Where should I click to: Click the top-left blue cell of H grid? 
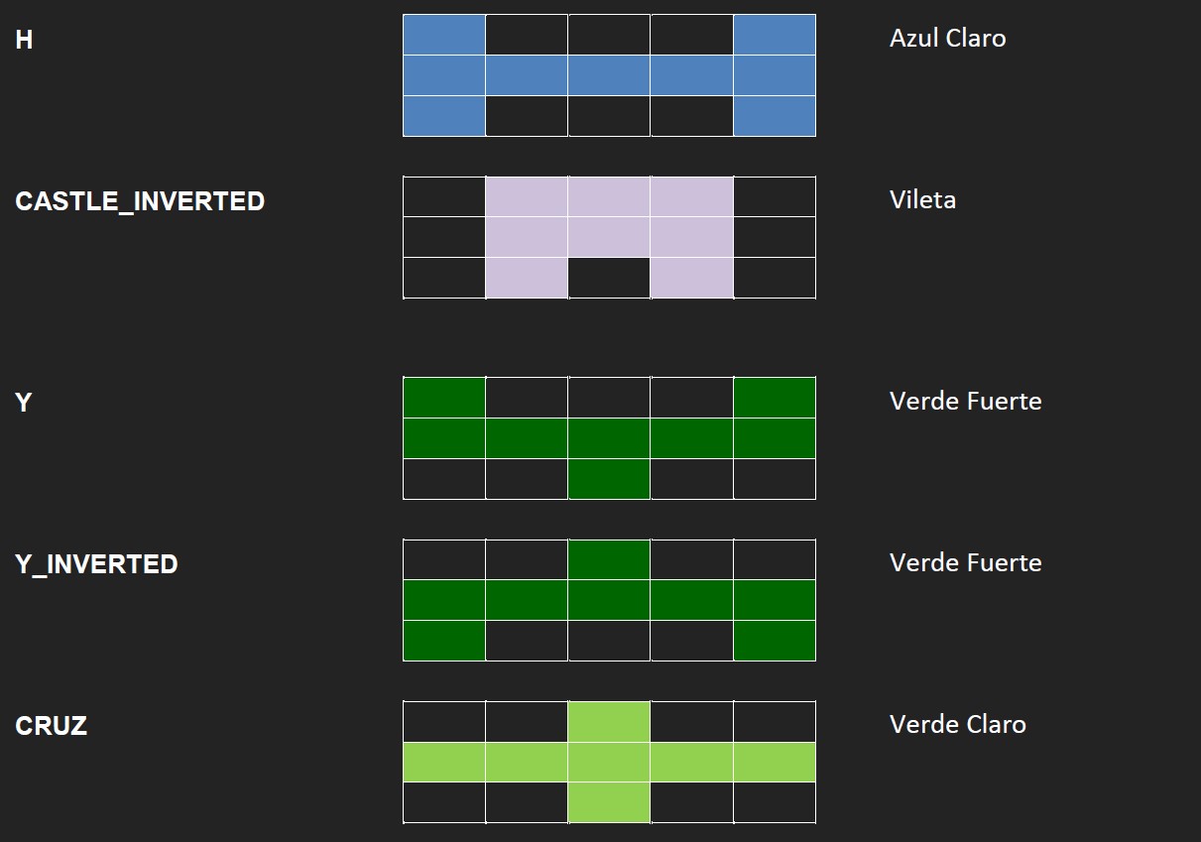[x=444, y=35]
